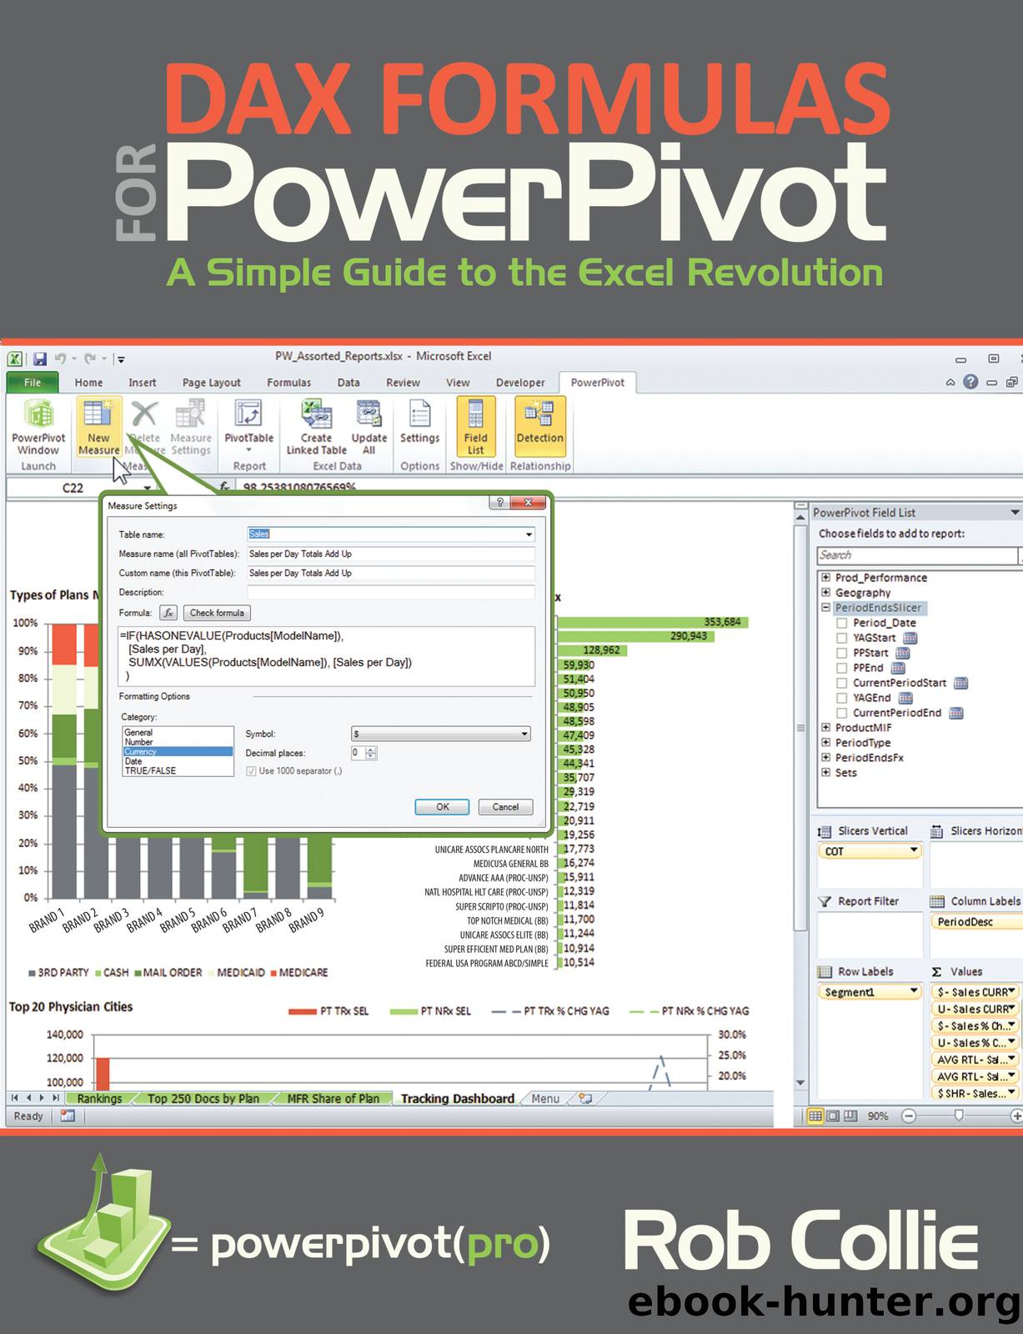Click the Search box in PowerPivot Field List

pos(917,555)
